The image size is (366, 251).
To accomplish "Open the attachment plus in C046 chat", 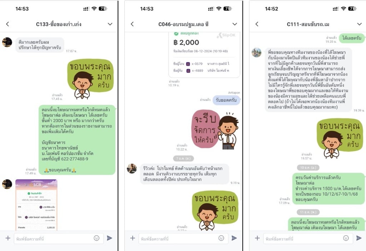I will pos(133,238).
